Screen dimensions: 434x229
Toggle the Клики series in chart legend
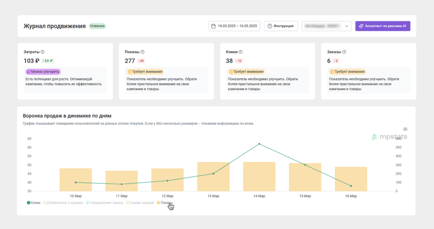tap(34, 203)
